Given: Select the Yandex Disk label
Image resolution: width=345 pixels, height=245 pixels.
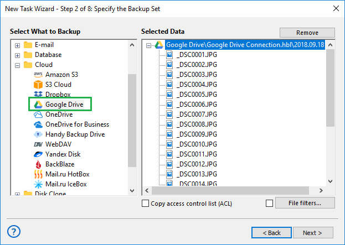Looking at the screenshot, I should pos(63,154).
